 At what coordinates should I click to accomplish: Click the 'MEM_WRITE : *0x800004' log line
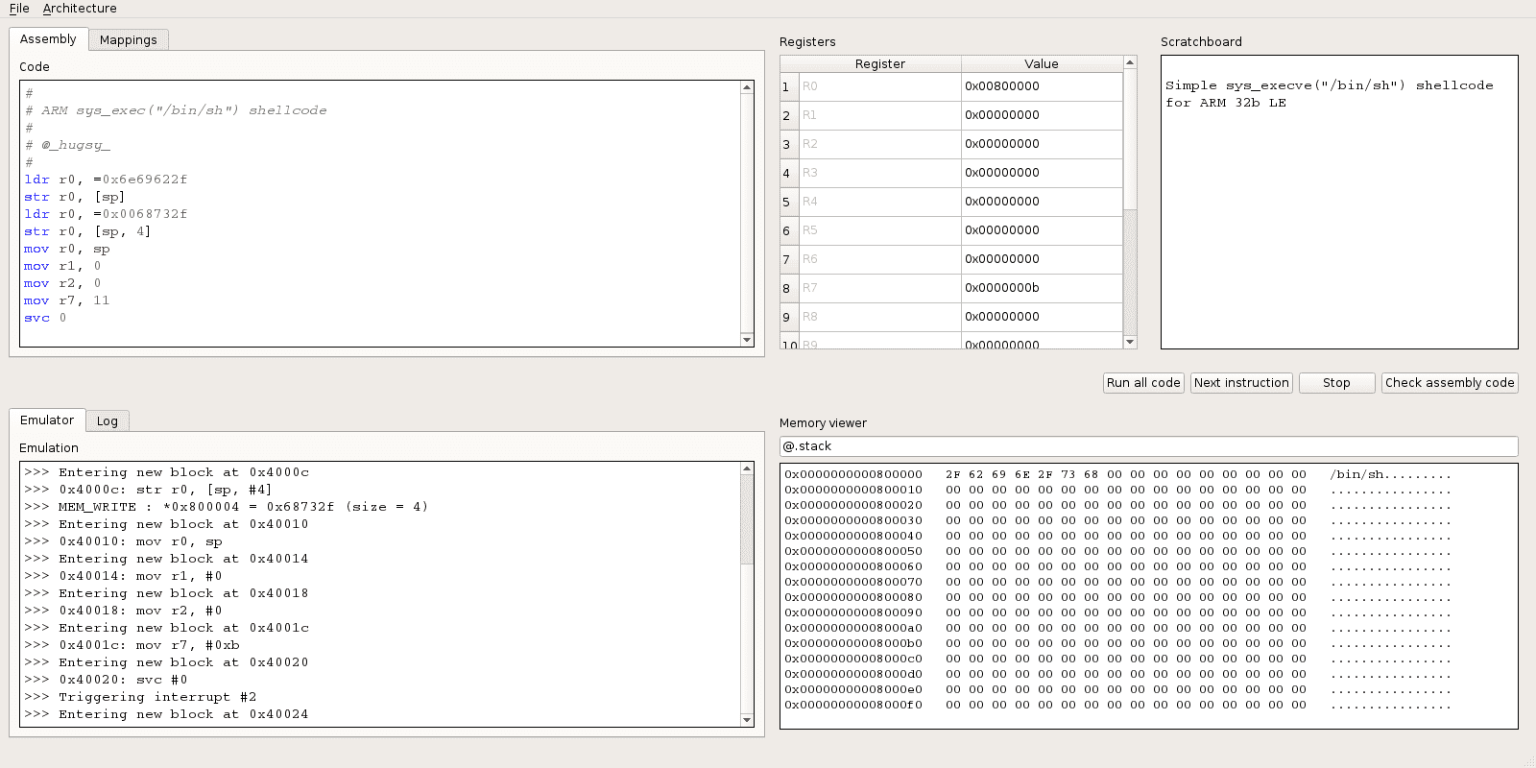pos(226,507)
